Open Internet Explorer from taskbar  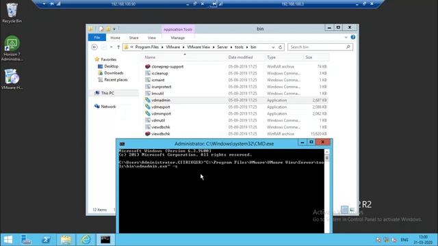[x=86, y=240]
